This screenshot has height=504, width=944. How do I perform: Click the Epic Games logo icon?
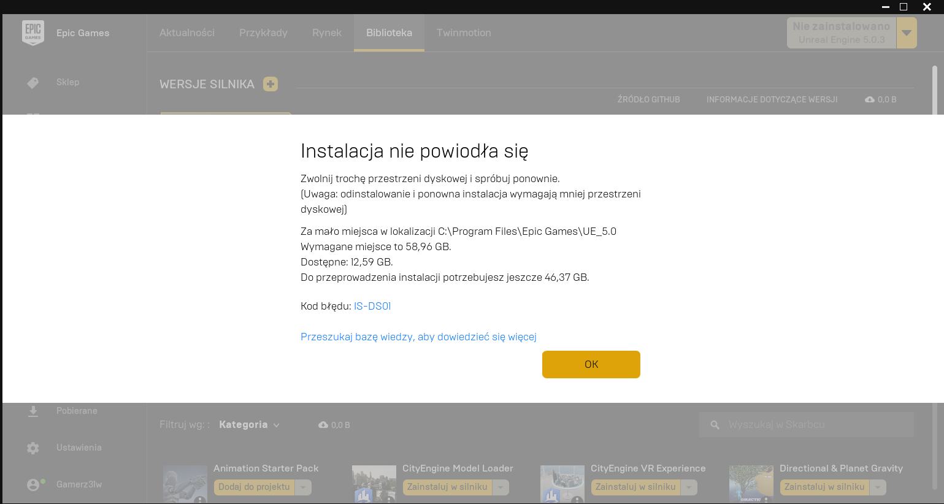pyautogui.click(x=33, y=32)
